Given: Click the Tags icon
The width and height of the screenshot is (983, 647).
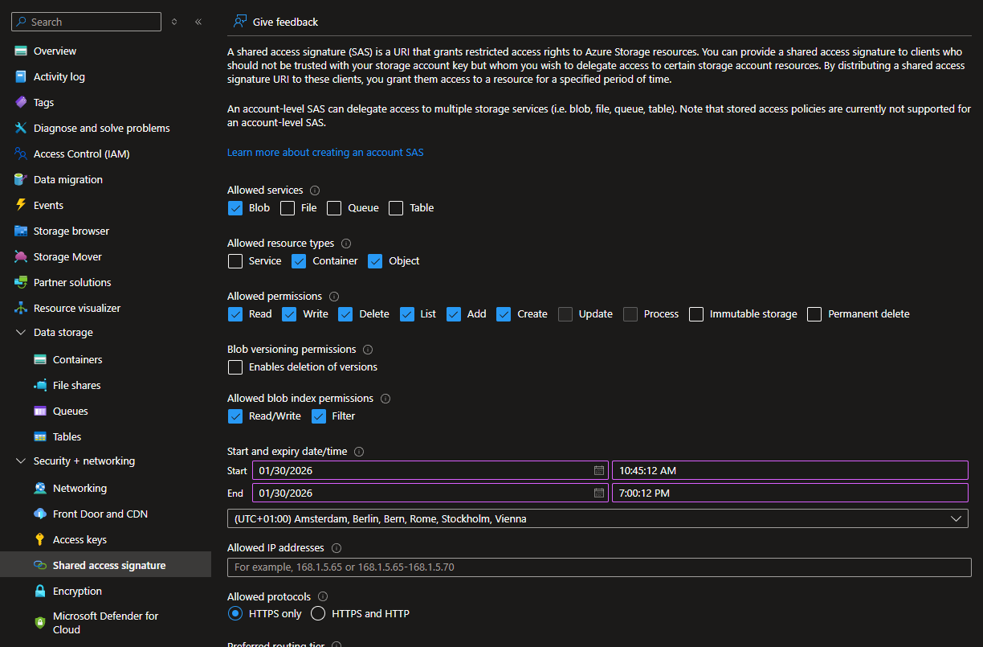Looking at the screenshot, I should 21,102.
